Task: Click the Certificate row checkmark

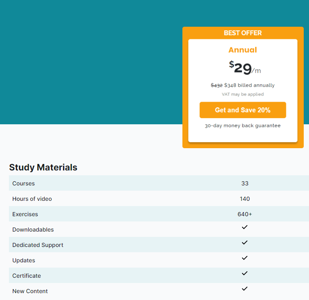Action: [244, 273]
